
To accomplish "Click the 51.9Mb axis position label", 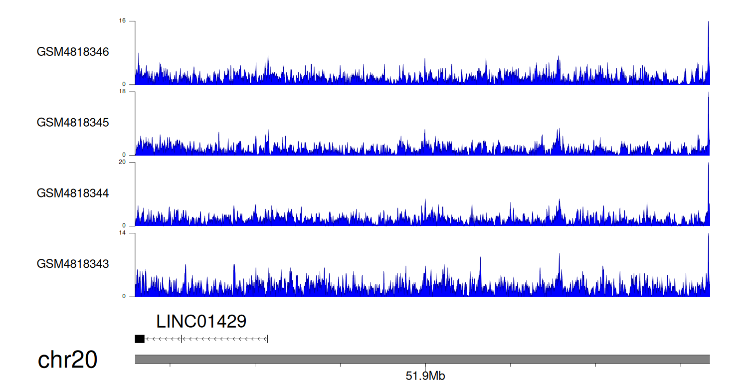I will click(x=425, y=376).
